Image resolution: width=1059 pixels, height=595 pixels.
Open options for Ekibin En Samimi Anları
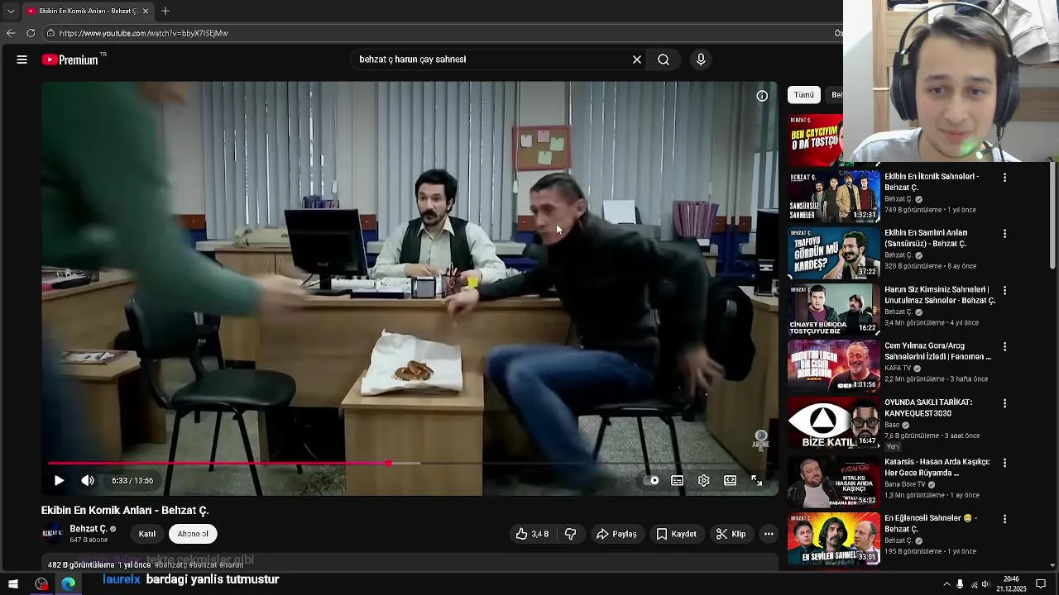[x=1005, y=234]
